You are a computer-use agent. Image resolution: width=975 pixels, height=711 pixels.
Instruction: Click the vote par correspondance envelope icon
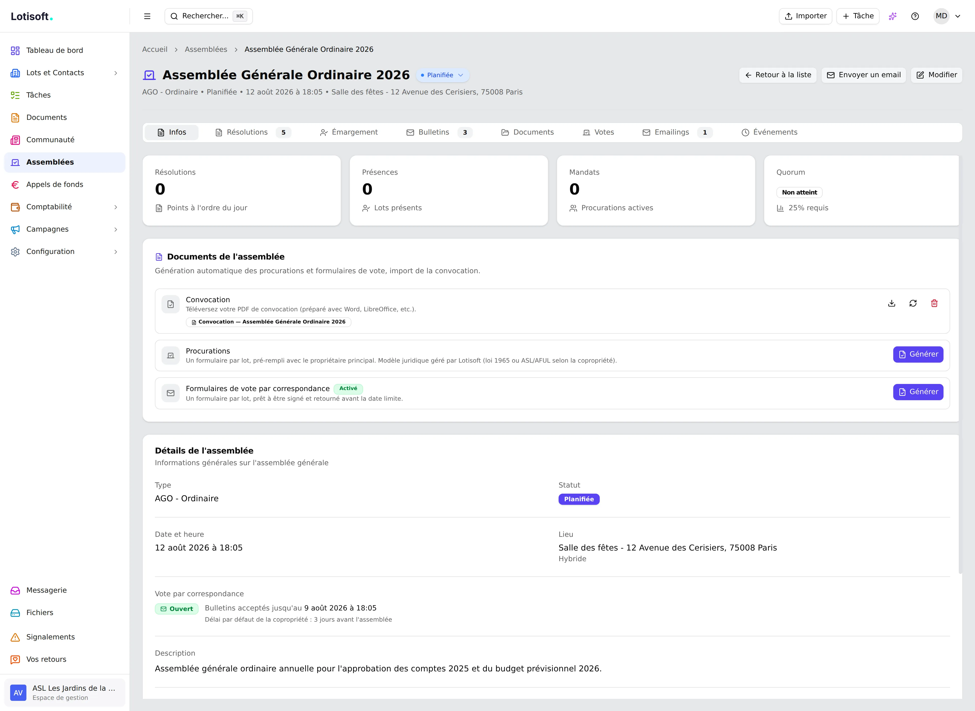tap(170, 393)
